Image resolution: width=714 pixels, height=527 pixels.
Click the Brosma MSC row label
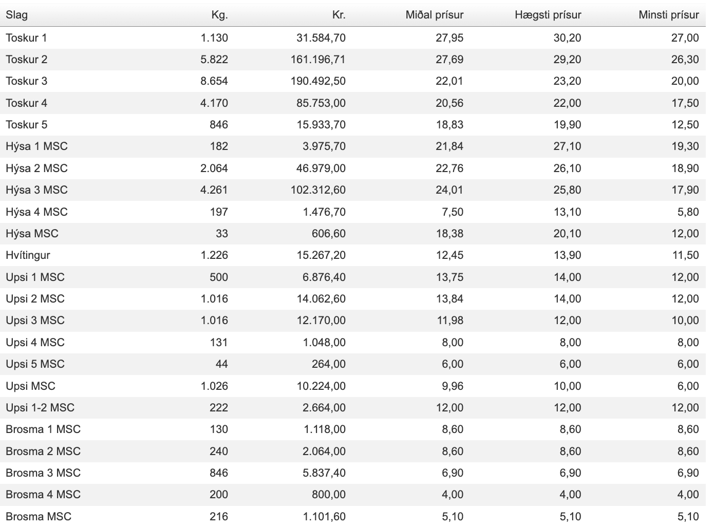[39, 517]
